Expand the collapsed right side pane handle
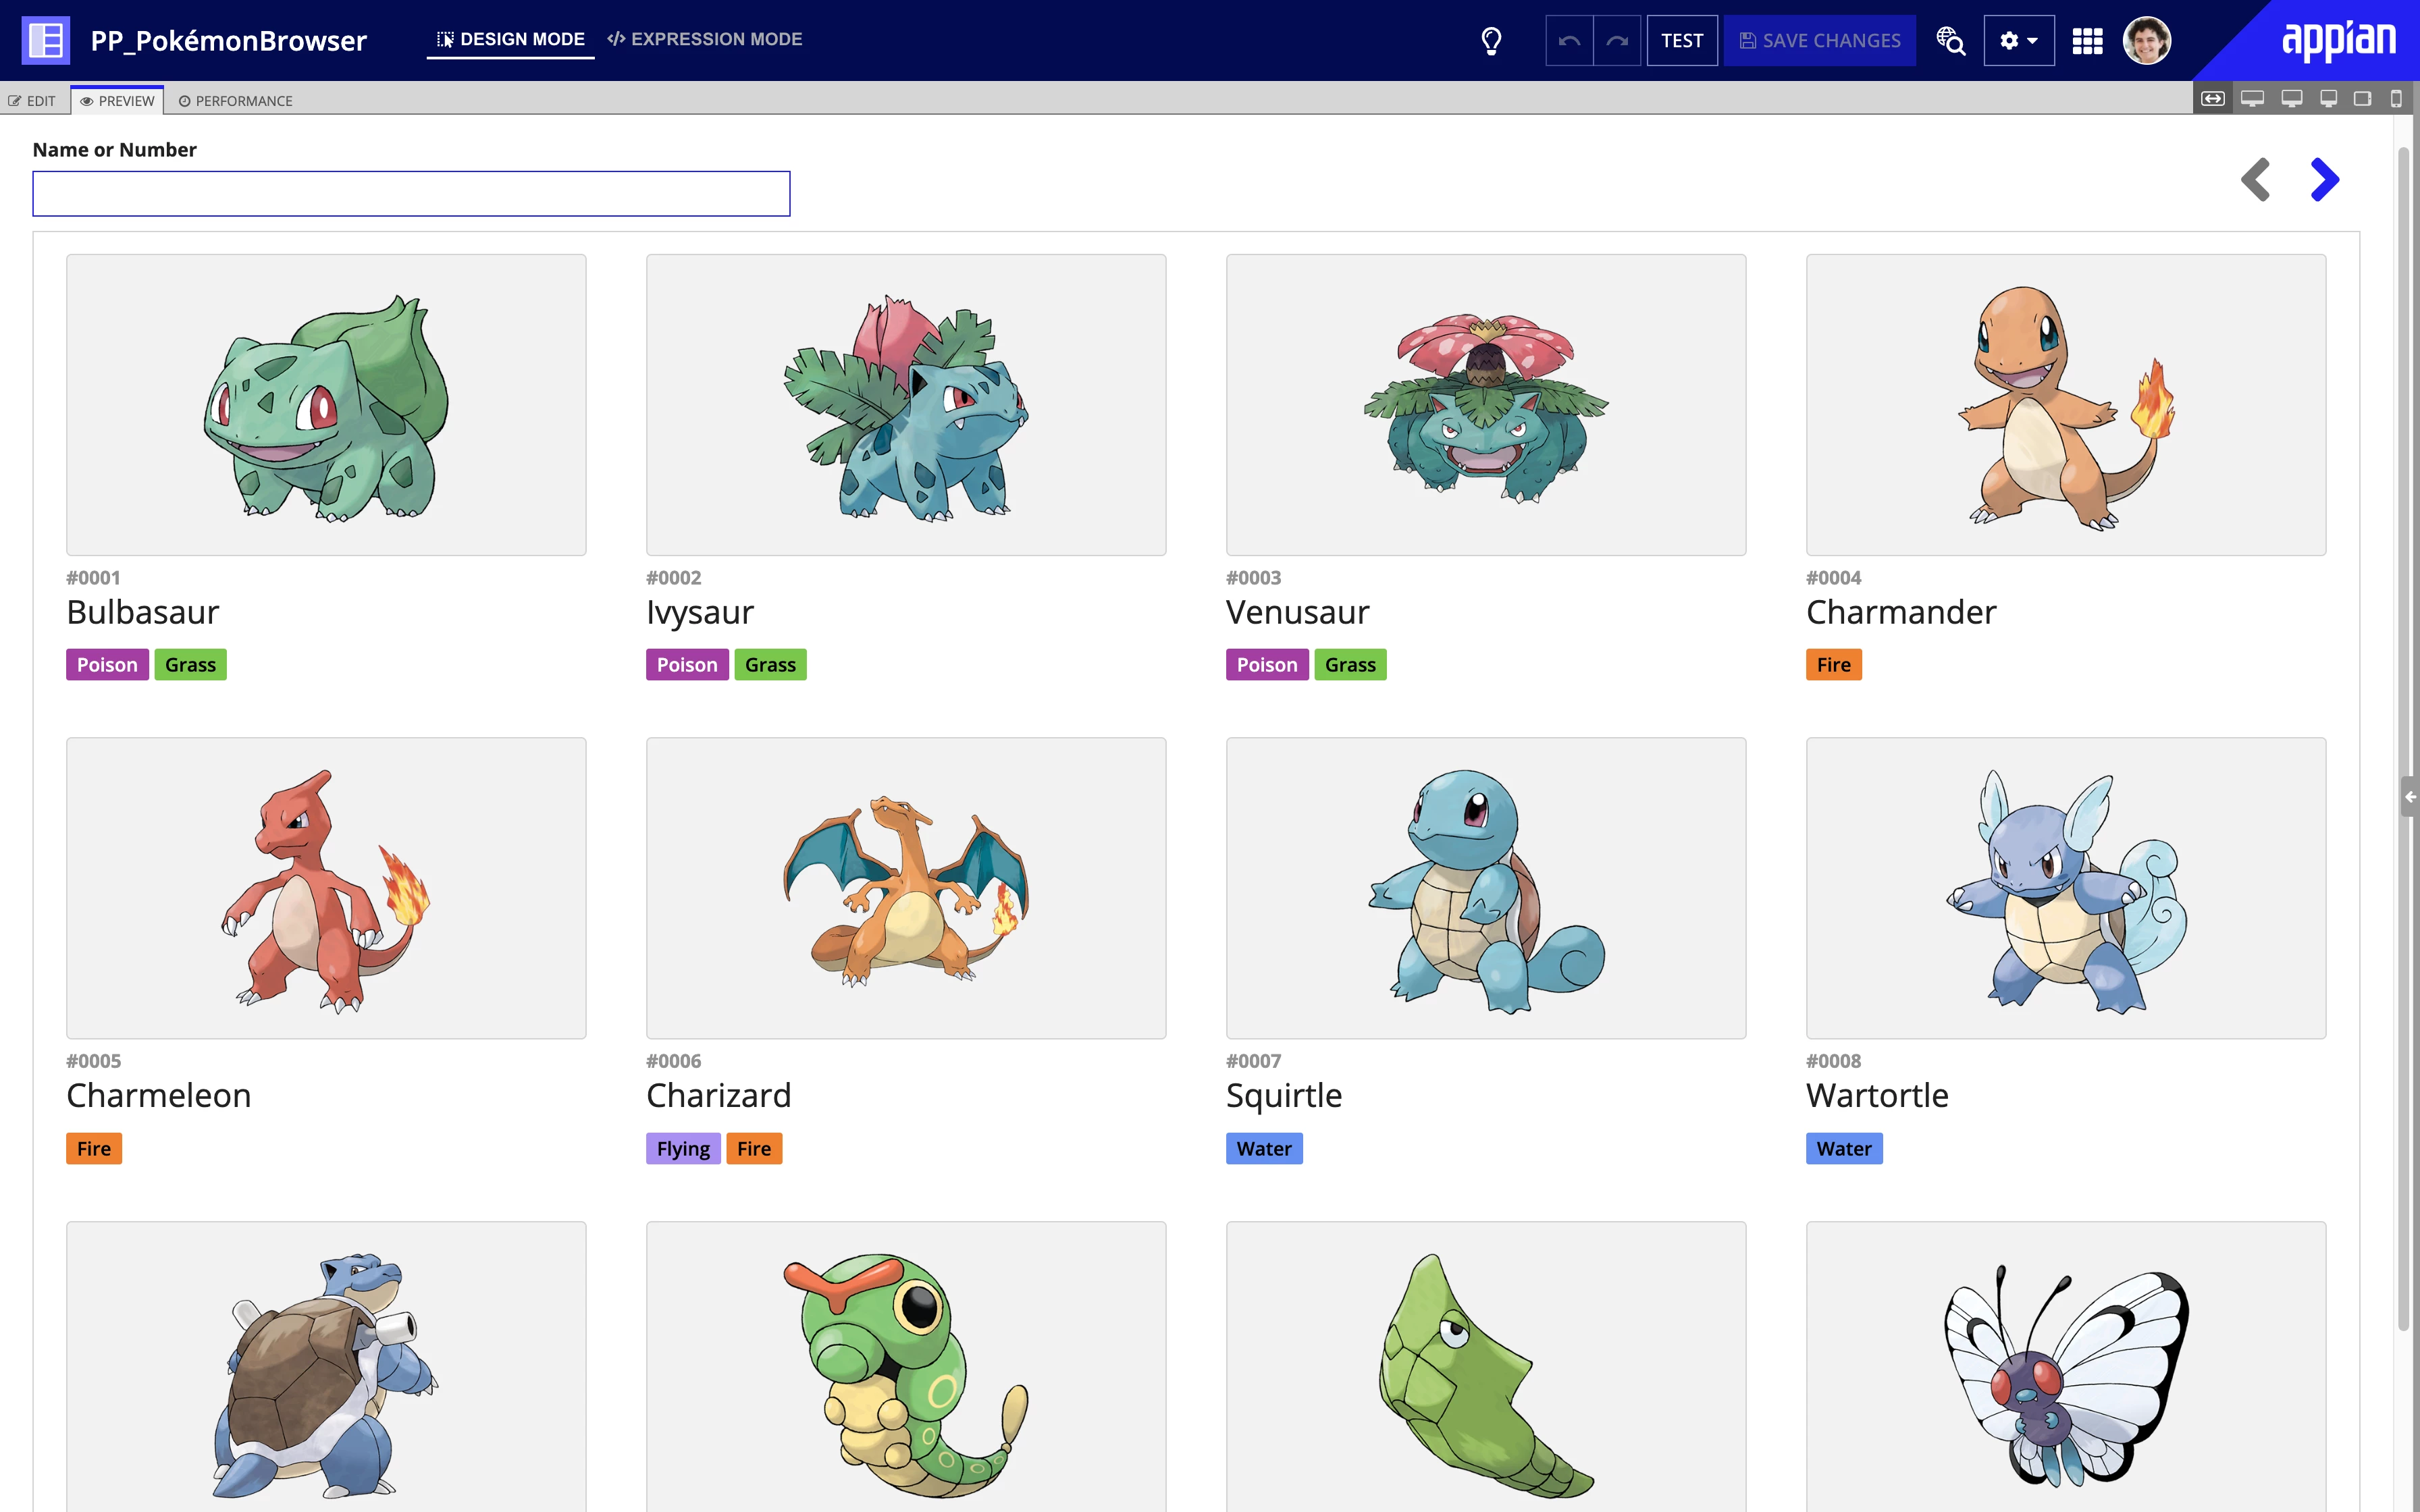This screenshot has width=2420, height=1512. [2409, 797]
